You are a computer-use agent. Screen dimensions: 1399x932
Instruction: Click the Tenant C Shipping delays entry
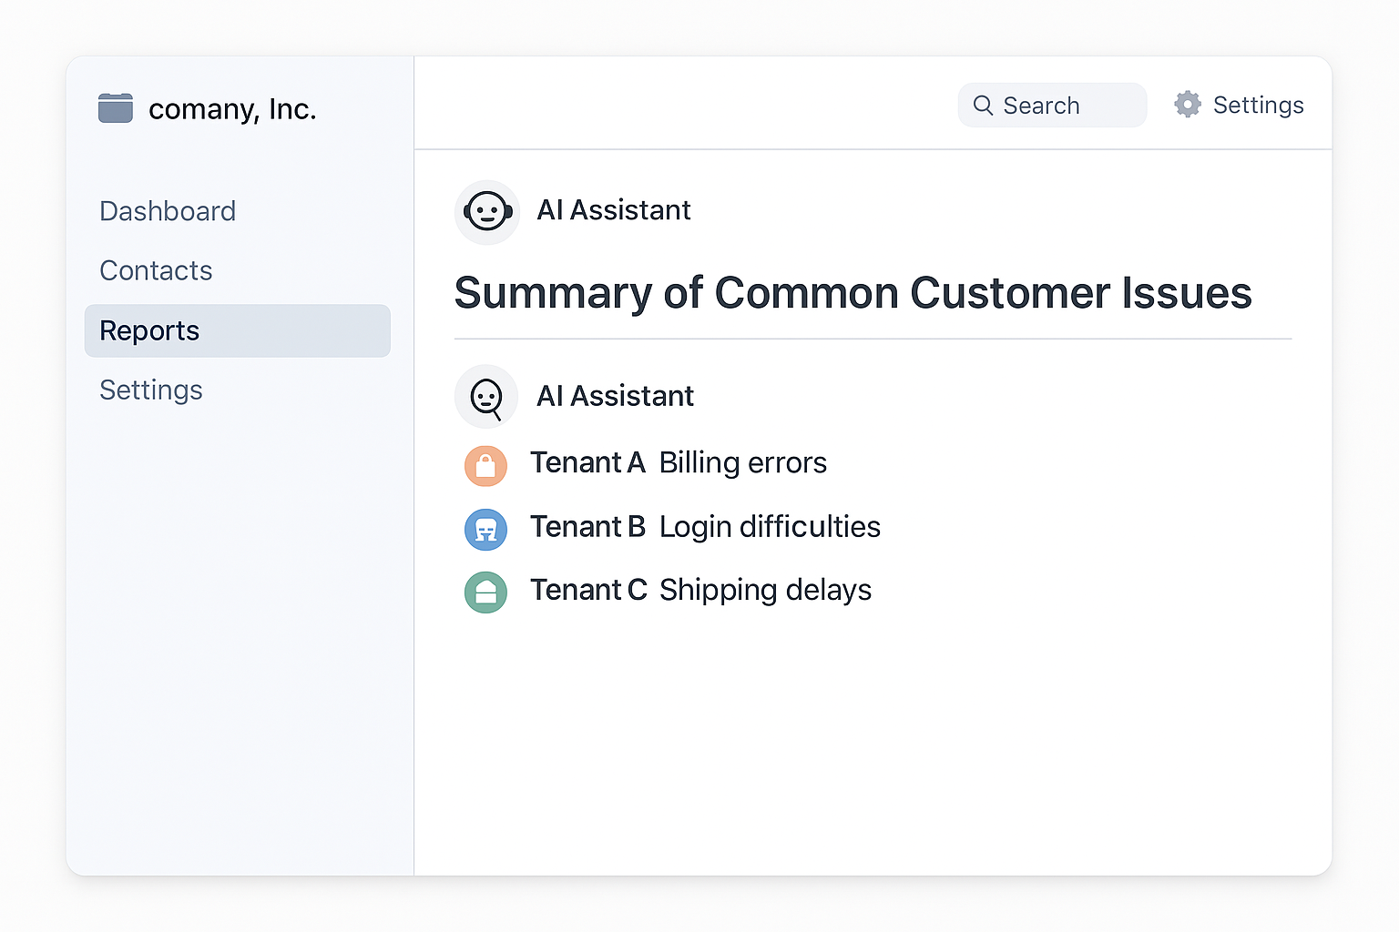pyautogui.click(x=701, y=590)
